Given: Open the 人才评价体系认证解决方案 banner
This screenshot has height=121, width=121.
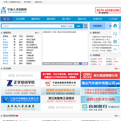Looking at the screenshot, I should click(21, 91).
